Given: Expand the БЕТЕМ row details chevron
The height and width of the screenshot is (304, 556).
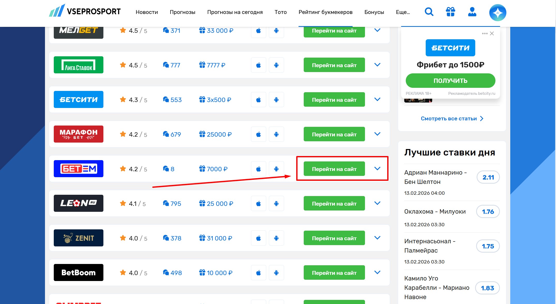Looking at the screenshot, I should 377,169.
